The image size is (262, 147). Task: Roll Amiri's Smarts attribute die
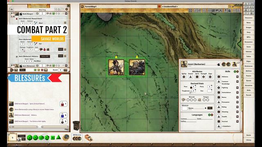click(190, 77)
